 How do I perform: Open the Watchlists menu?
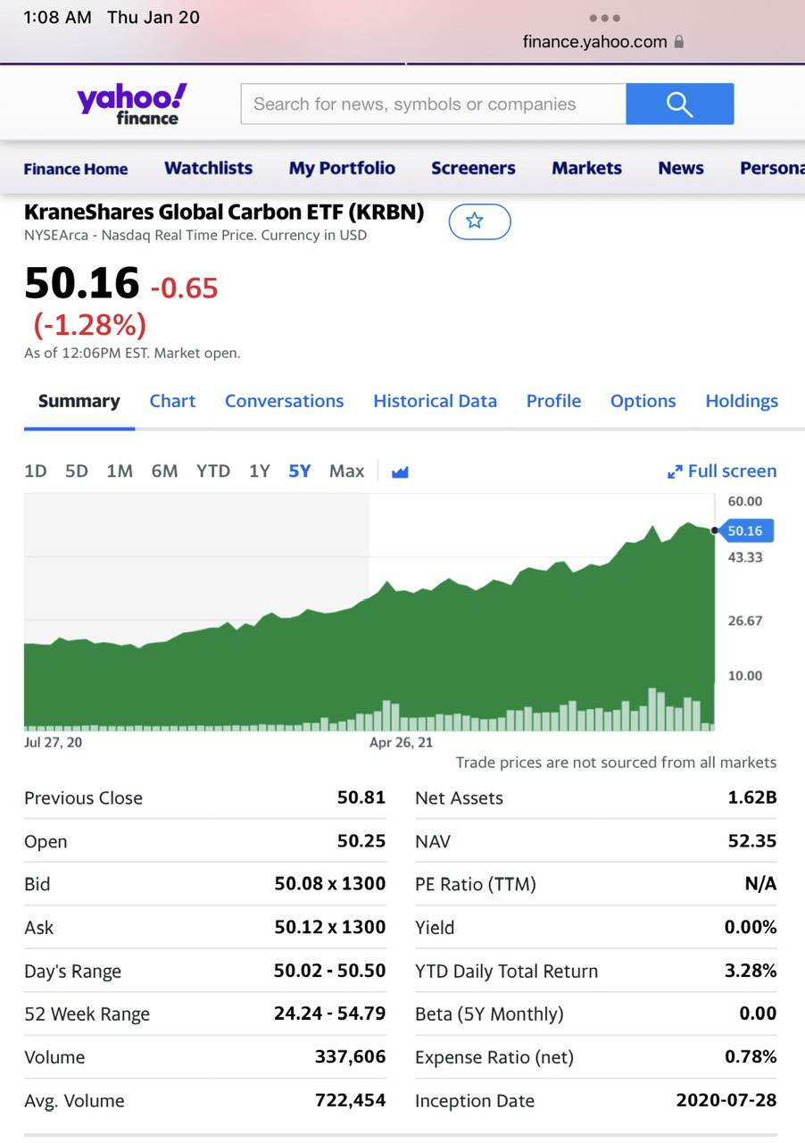(208, 169)
